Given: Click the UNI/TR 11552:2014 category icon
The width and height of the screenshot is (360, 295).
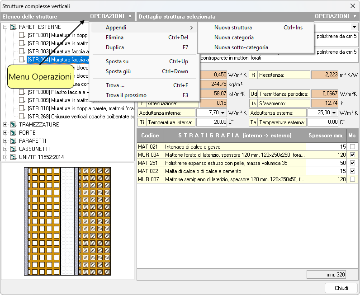Looking at the screenshot, I should pos(13,157).
